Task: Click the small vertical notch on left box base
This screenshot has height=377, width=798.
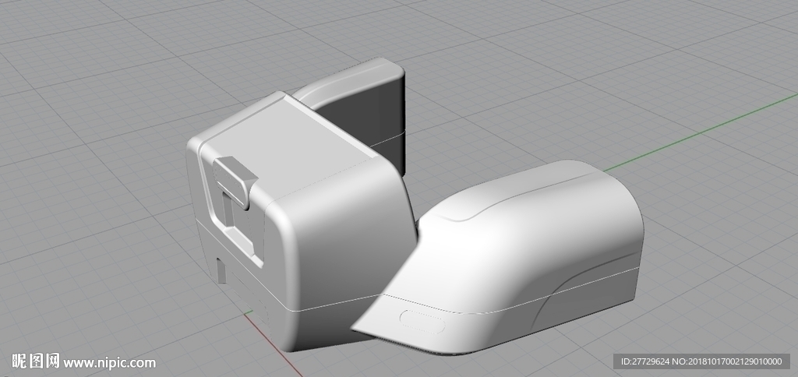Action: pyautogui.click(x=221, y=270)
